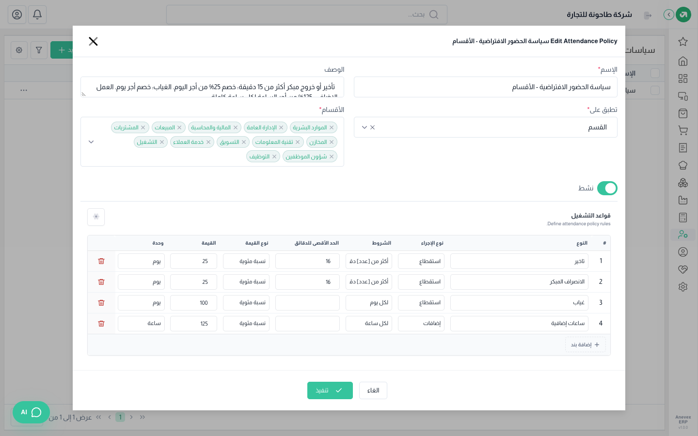The image size is (698, 436).
Task: Open the AI chat assistant button
Action: 31,412
